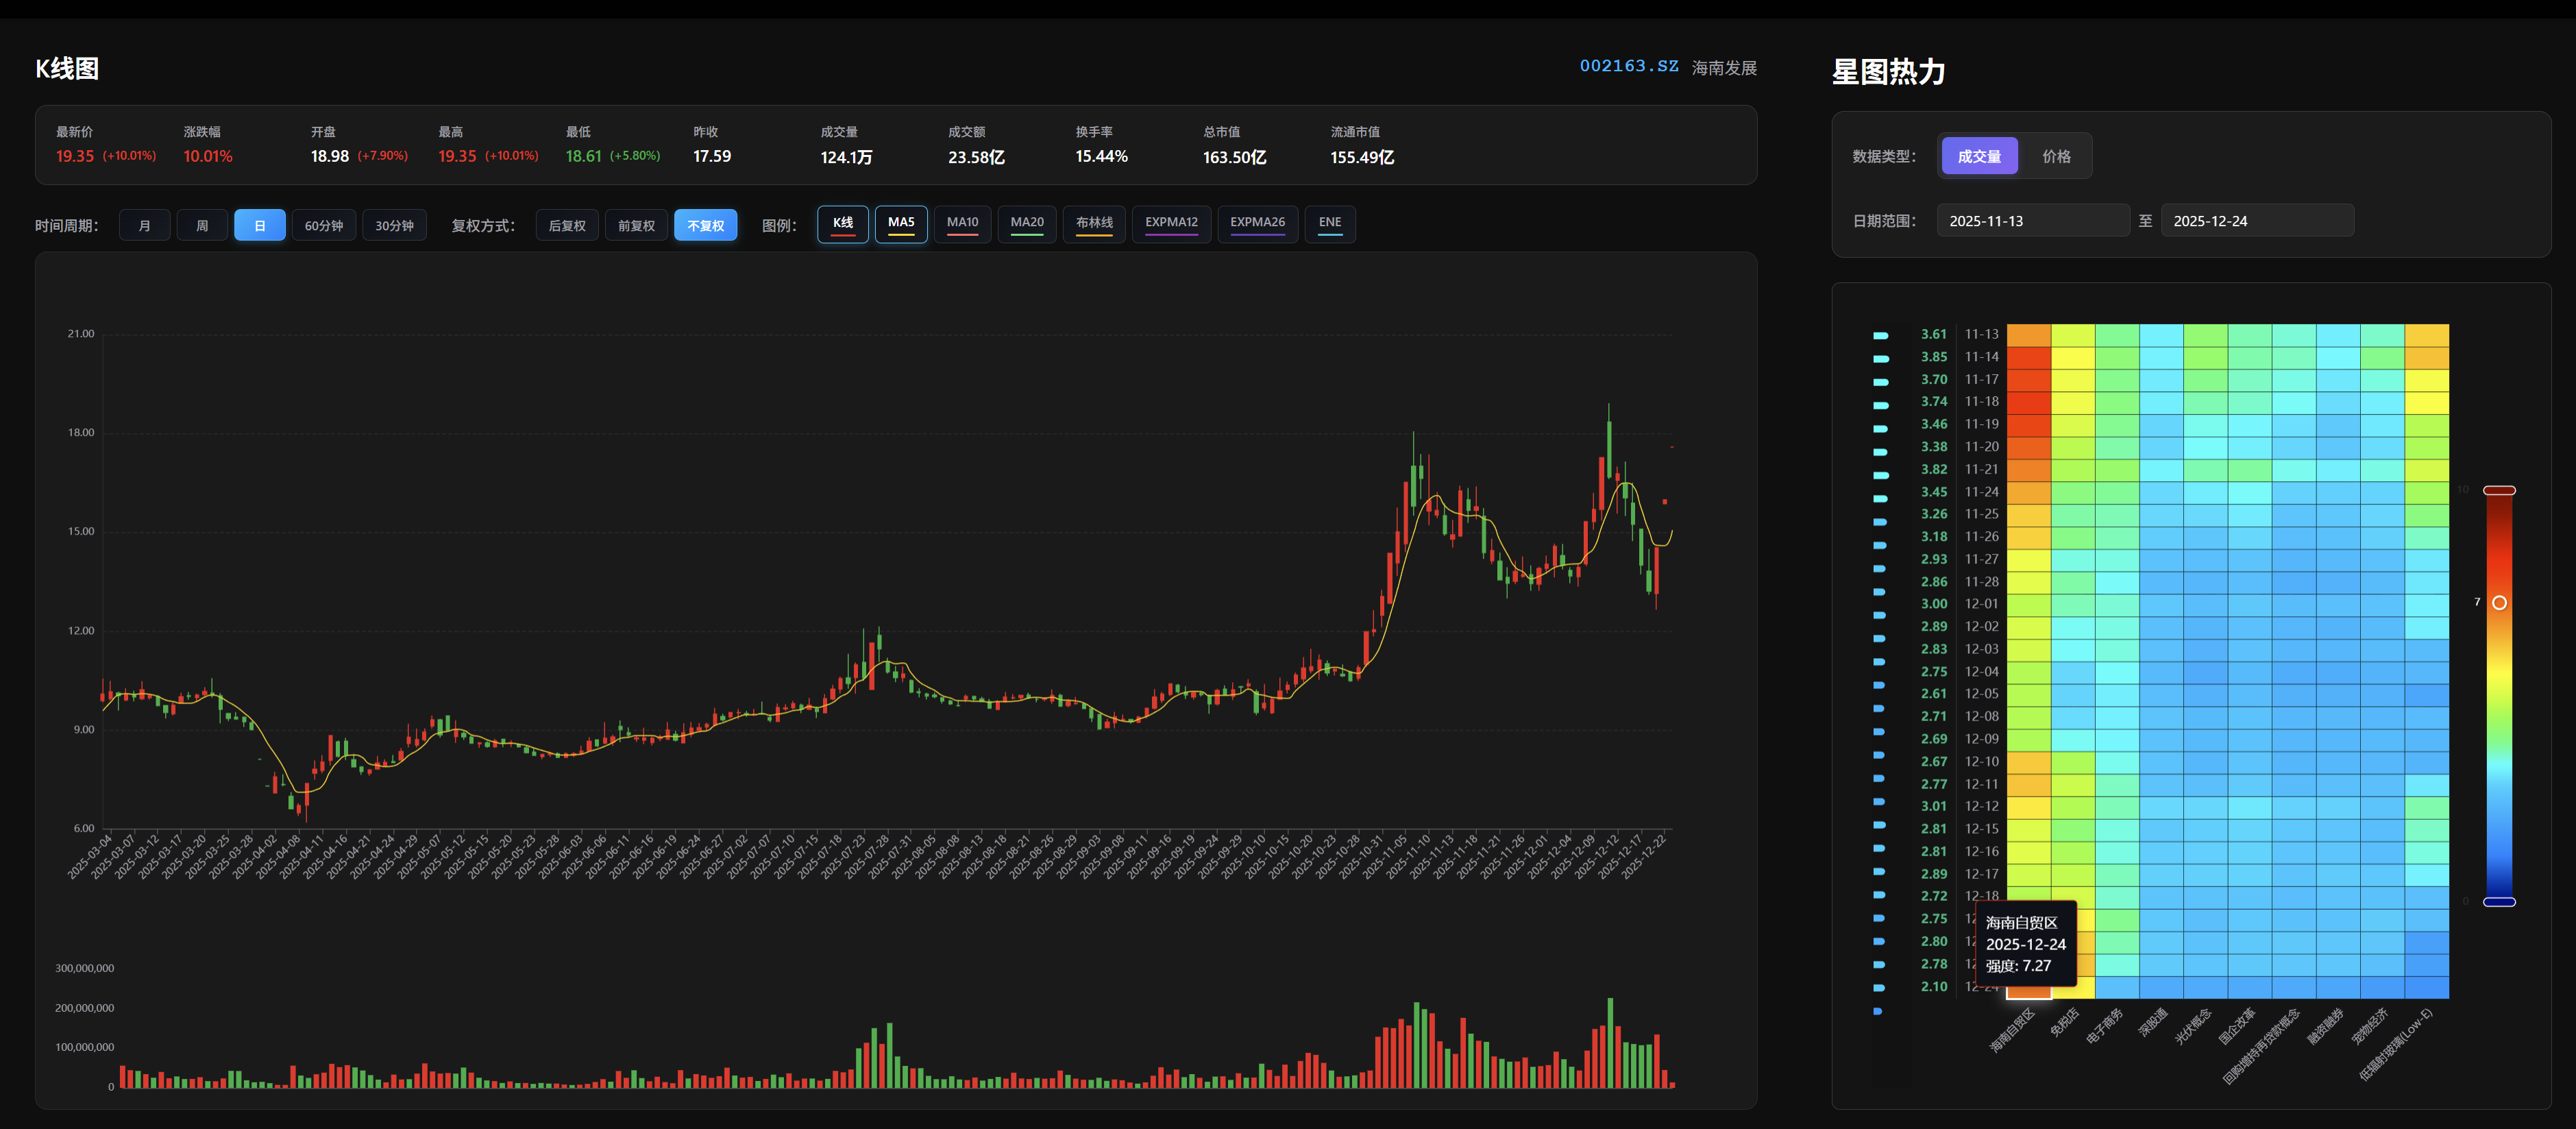The height and width of the screenshot is (1129, 2576).
Task: Enable the MA20 indicator legend
Action: pyautogui.click(x=1026, y=223)
